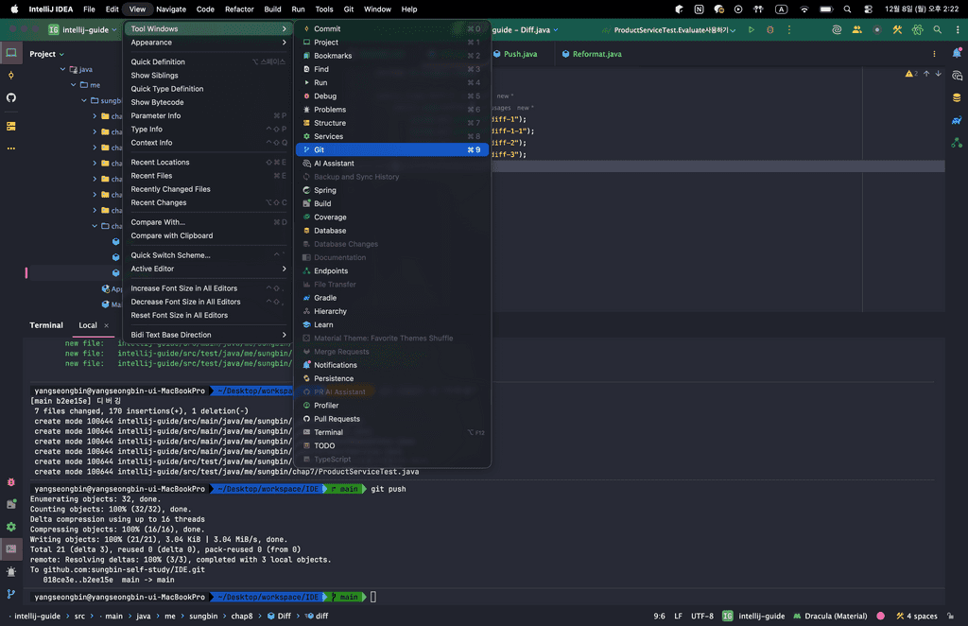
Task: Switch to the Reformat.java editor tab
Action: tap(596, 54)
